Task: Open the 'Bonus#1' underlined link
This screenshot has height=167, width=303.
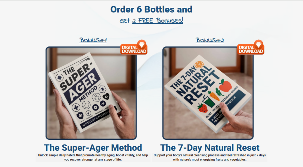Action: coord(93,40)
